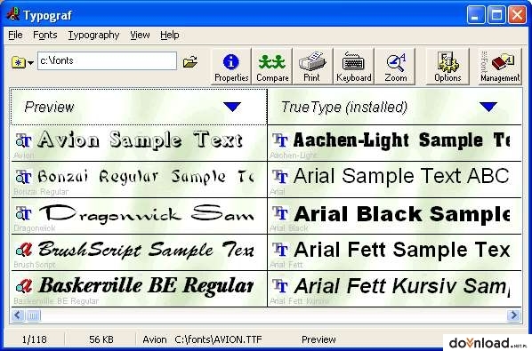Close the Typograf window
The height and width of the screenshot is (351, 532).
pyautogui.click(x=518, y=15)
